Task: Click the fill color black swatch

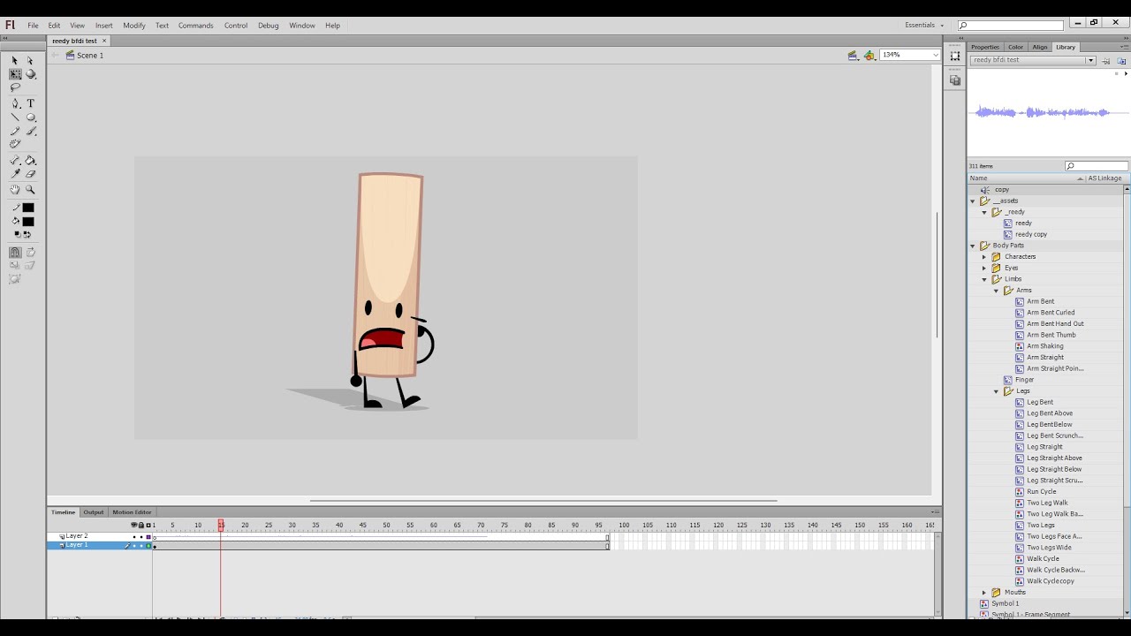Action: [28, 222]
